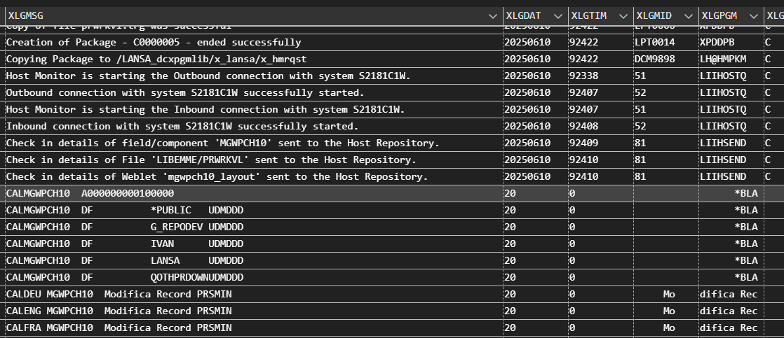Image resolution: width=784 pixels, height=338 pixels.
Task: Select the XPDDPB program cell
Action: click(719, 43)
